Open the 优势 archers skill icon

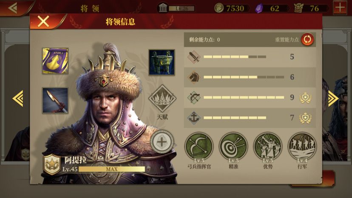click(x=267, y=146)
